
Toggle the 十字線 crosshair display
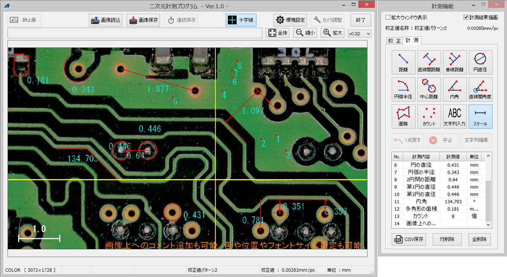(x=241, y=20)
